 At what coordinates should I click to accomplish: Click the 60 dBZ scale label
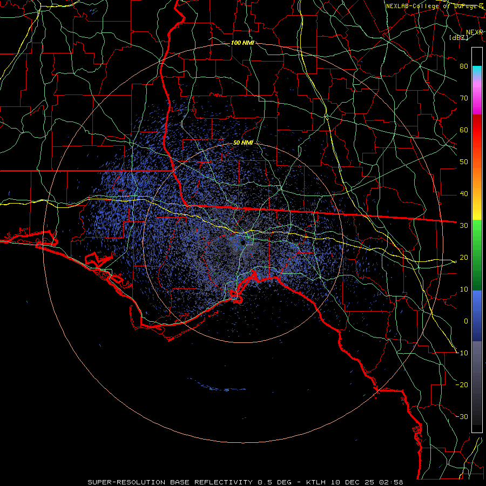point(464,130)
